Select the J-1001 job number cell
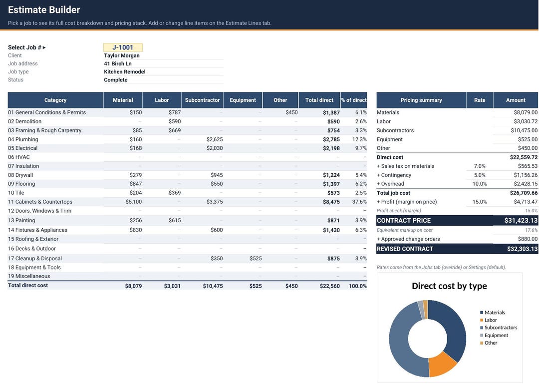 pyautogui.click(x=123, y=47)
